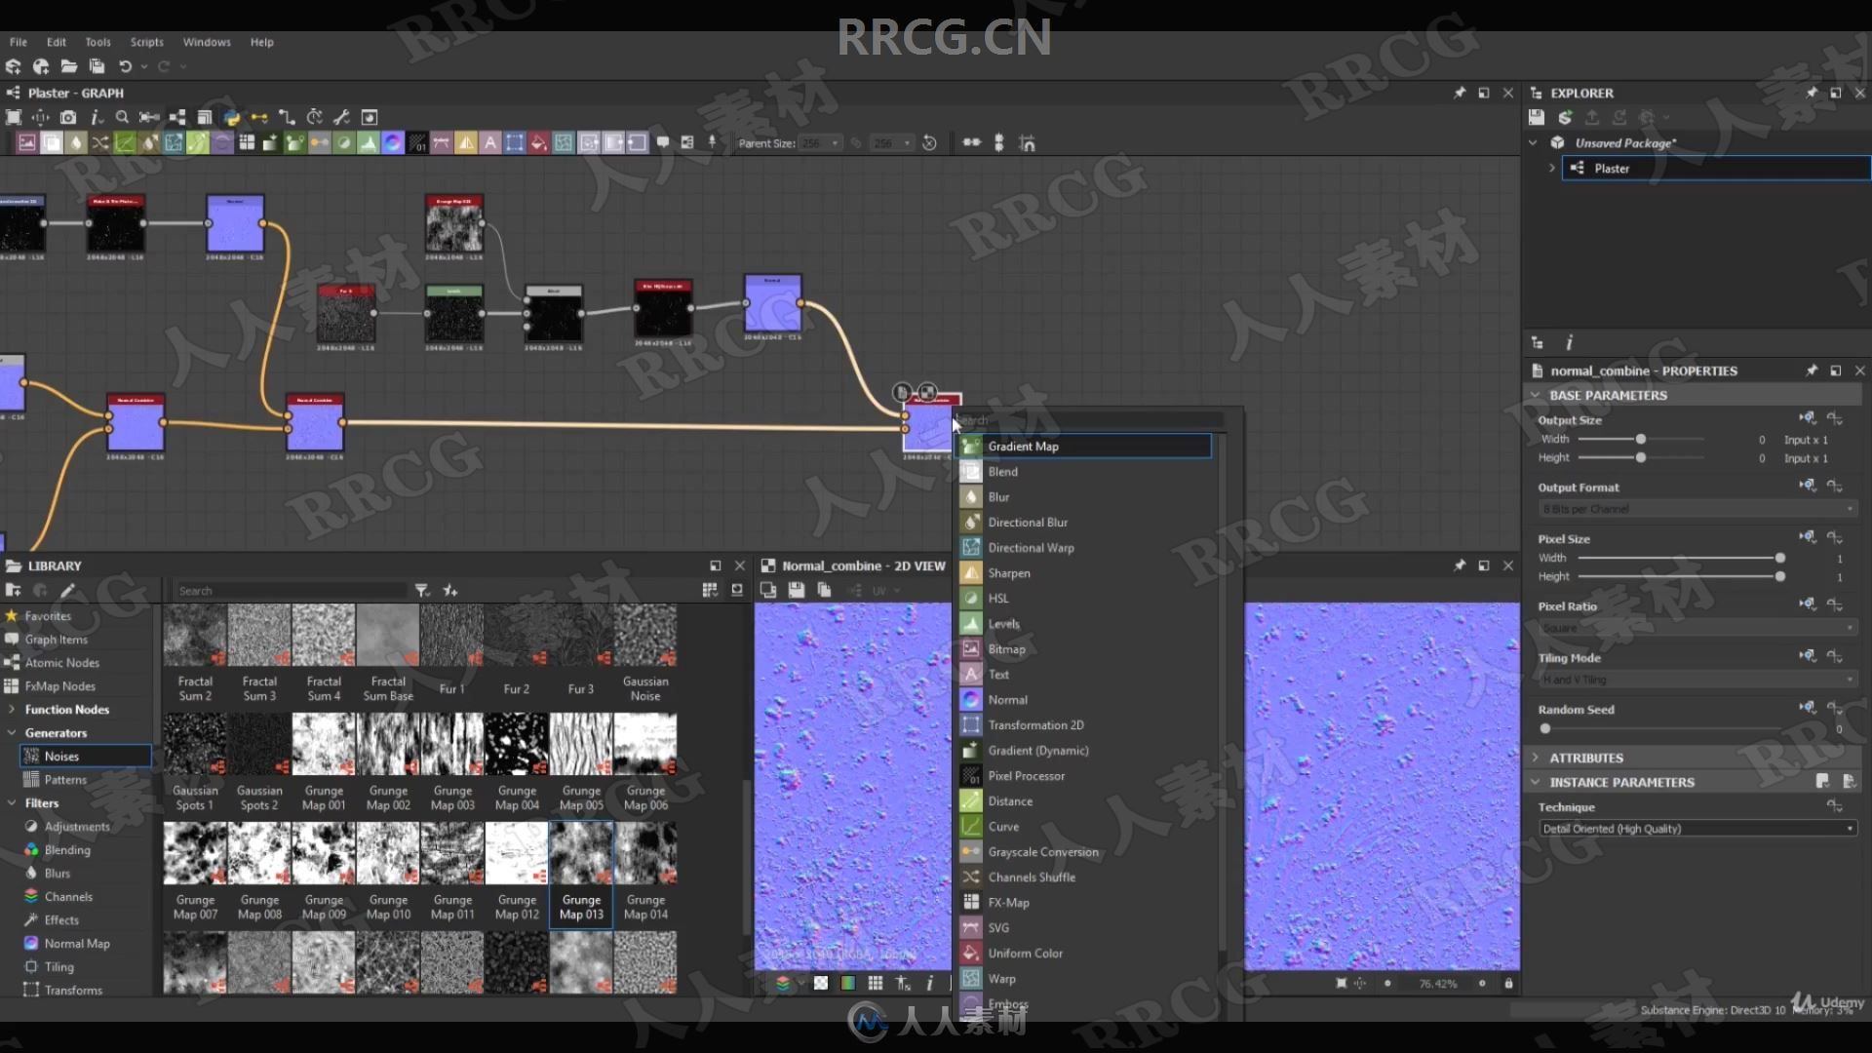Add a Uniform Color node from the node toolbar
The image size is (1872, 1053).
[x=539, y=143]
